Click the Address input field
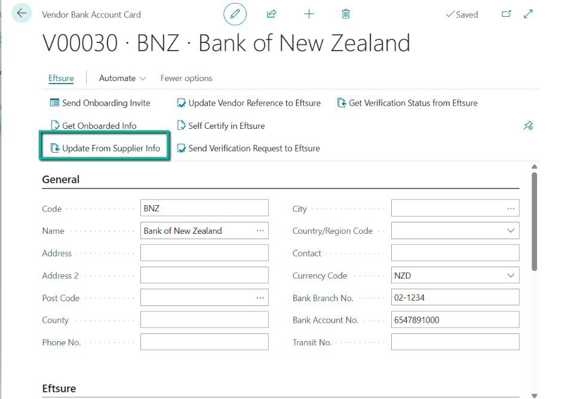 pyautogui.click(x=204, y=253)
